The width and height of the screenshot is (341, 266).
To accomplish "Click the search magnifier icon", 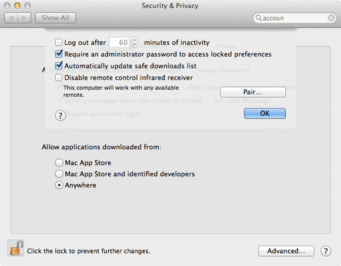I will tap(258, 18).
